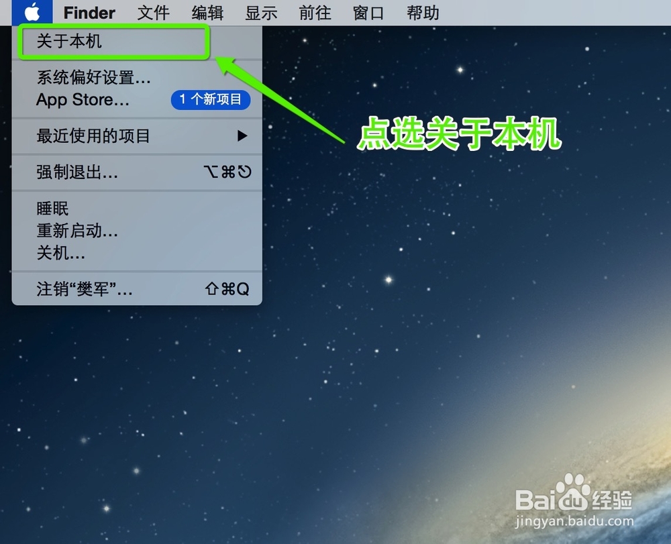Choose 重新启动 to restart the Mac

coord(77,231)
